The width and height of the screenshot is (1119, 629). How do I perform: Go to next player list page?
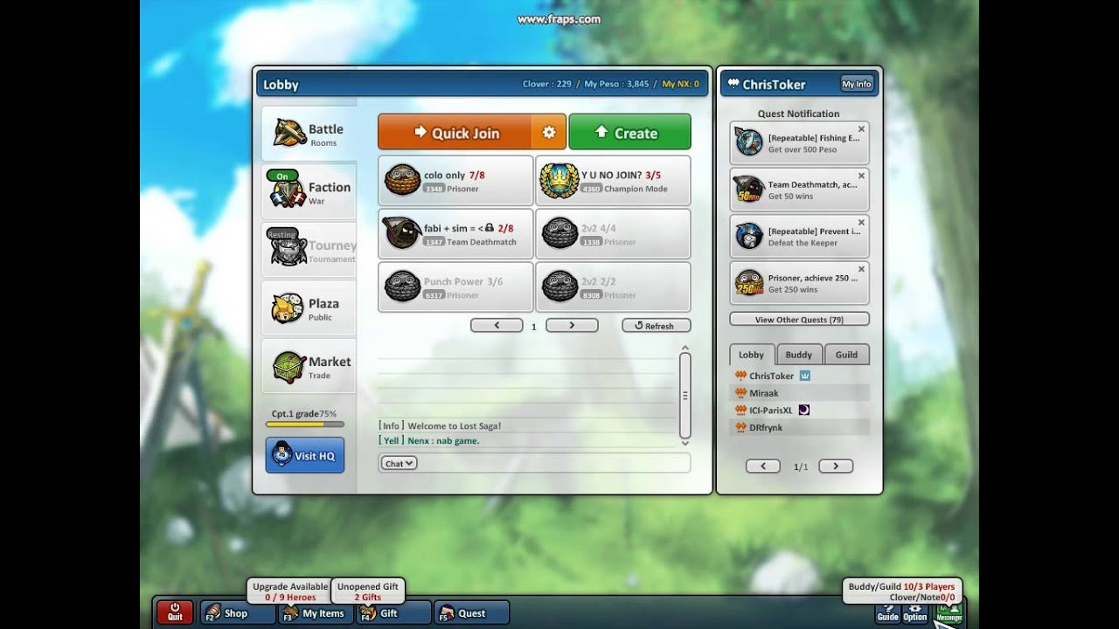coord(836,466)
